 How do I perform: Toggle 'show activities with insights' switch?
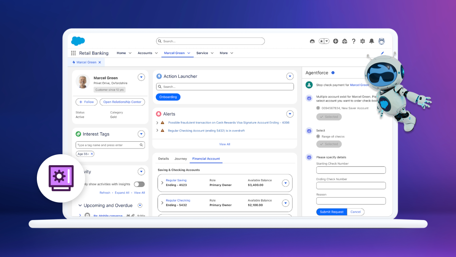[x=139, y=184]
